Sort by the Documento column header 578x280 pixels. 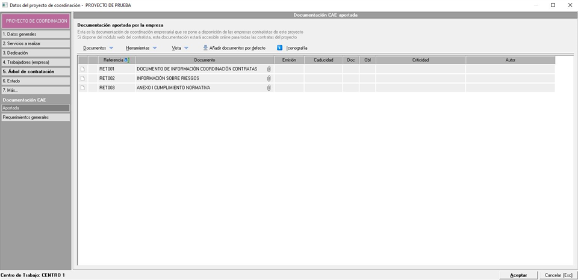205,60
